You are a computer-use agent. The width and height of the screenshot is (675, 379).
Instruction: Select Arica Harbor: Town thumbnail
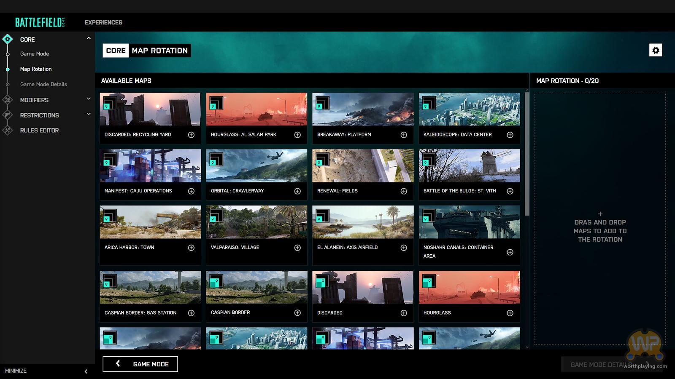click(150, 222)
